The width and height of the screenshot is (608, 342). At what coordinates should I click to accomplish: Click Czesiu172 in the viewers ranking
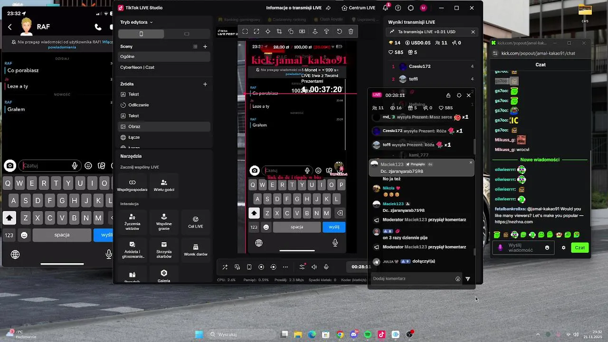[420, 66]
